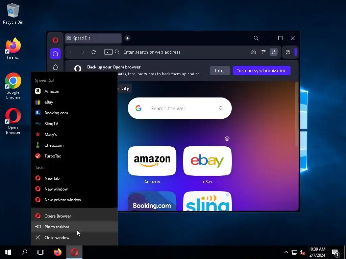Select the Google Chrome desktop shortcut
This screenshot has width=346, height=259.
tap(13, 86)
